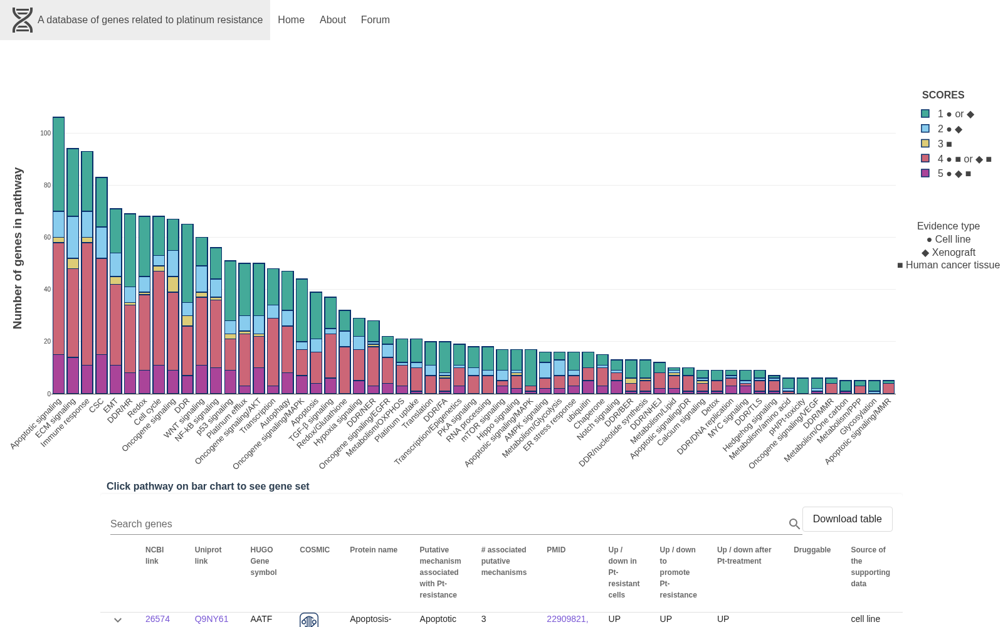Select the CSC pathway bar
This screenshot has width=1003, height=627.
(x=102, y=285)
